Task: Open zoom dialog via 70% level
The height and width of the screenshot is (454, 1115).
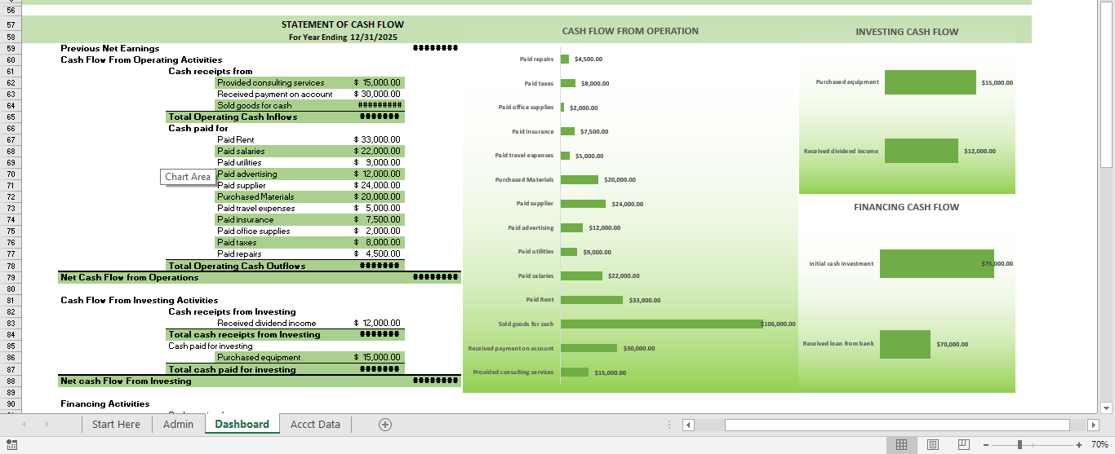Action: 1099,444
